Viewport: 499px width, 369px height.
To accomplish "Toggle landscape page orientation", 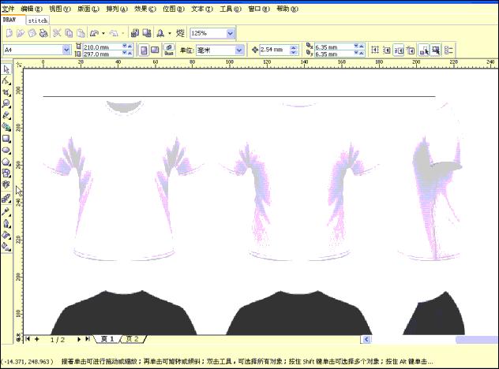I will [x=155, y=50].
